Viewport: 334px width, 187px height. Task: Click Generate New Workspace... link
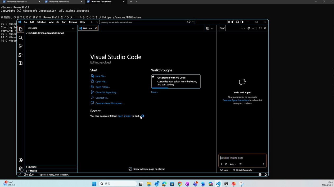[x=109, y=103]
